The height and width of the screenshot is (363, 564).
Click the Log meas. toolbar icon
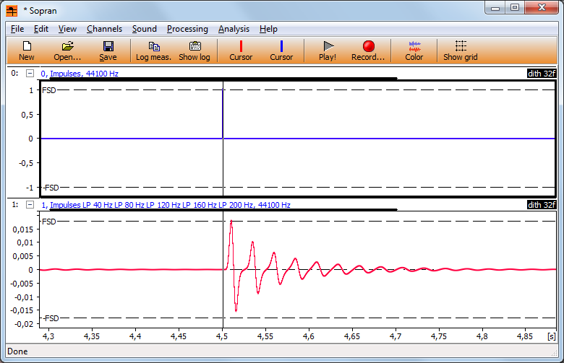(153, 51)
